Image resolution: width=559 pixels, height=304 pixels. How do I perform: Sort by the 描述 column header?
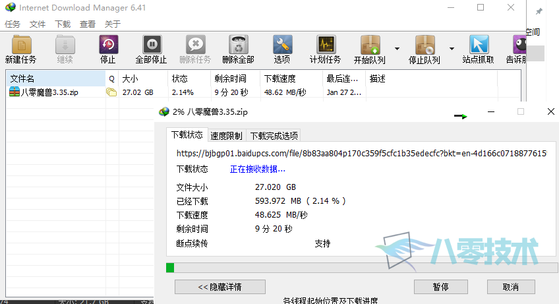click(x=431, y=78)
